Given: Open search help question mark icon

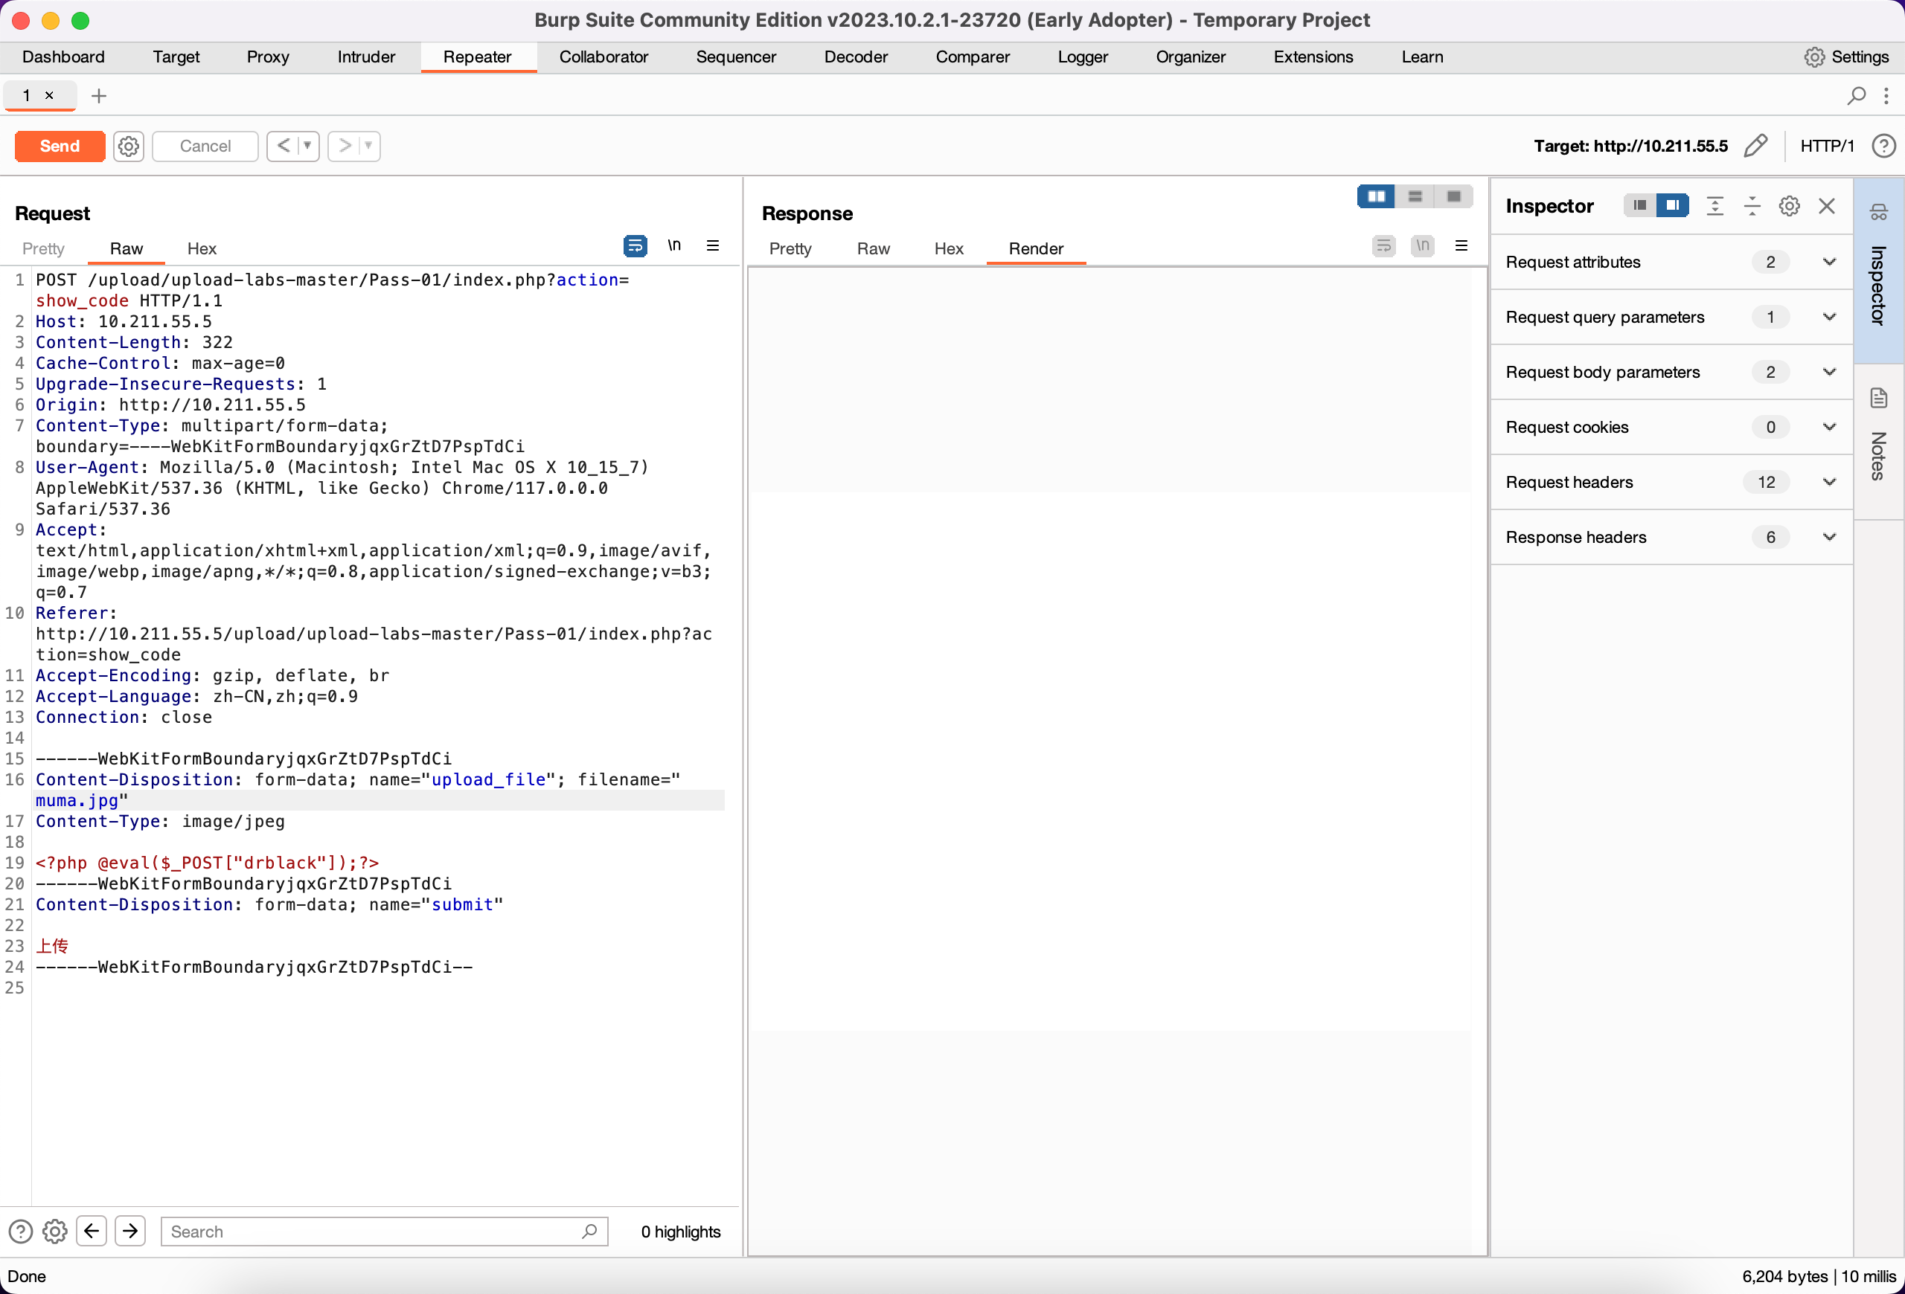Looking at the screenshot, I should point(21,1231).
